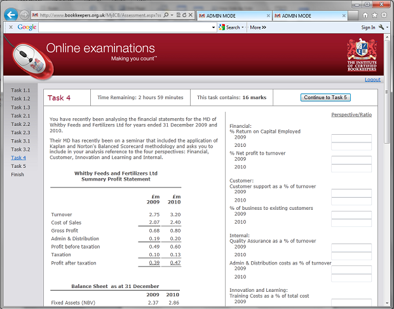394x309 pixels.
Task: Open the dropdown arrow beside the wrench icon
Action: click(x=387, y=27)
